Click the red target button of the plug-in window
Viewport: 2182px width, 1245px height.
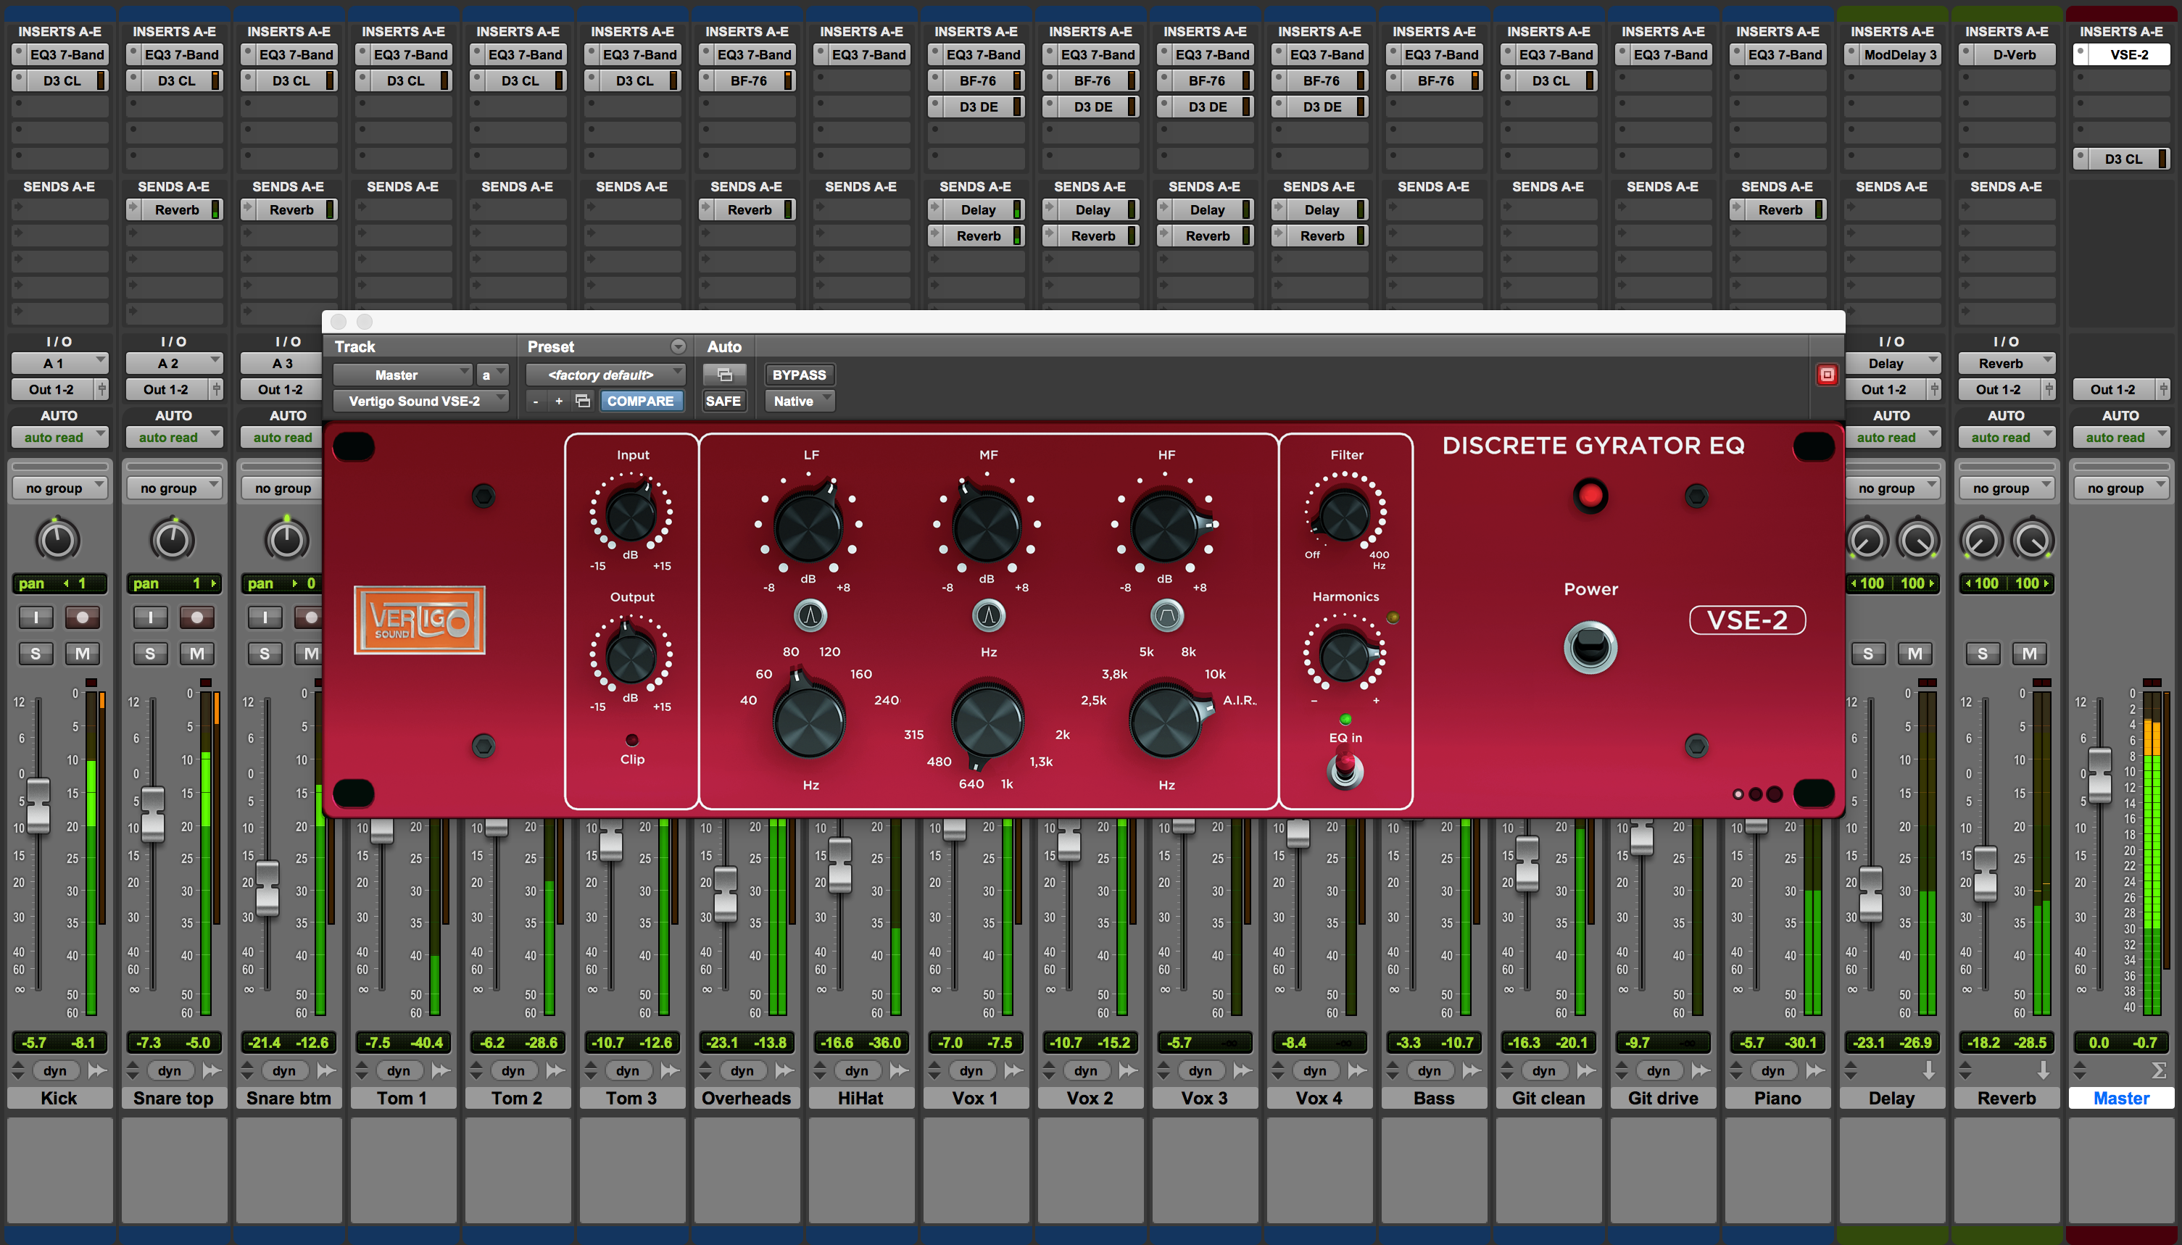tap(1826, 375)
